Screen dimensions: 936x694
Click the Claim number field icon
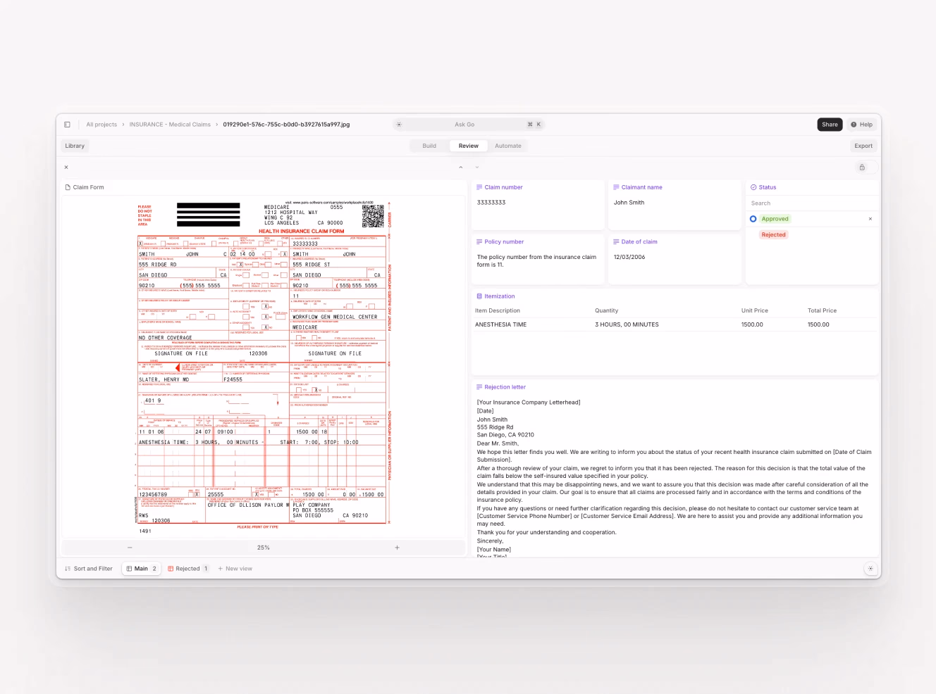479,187
